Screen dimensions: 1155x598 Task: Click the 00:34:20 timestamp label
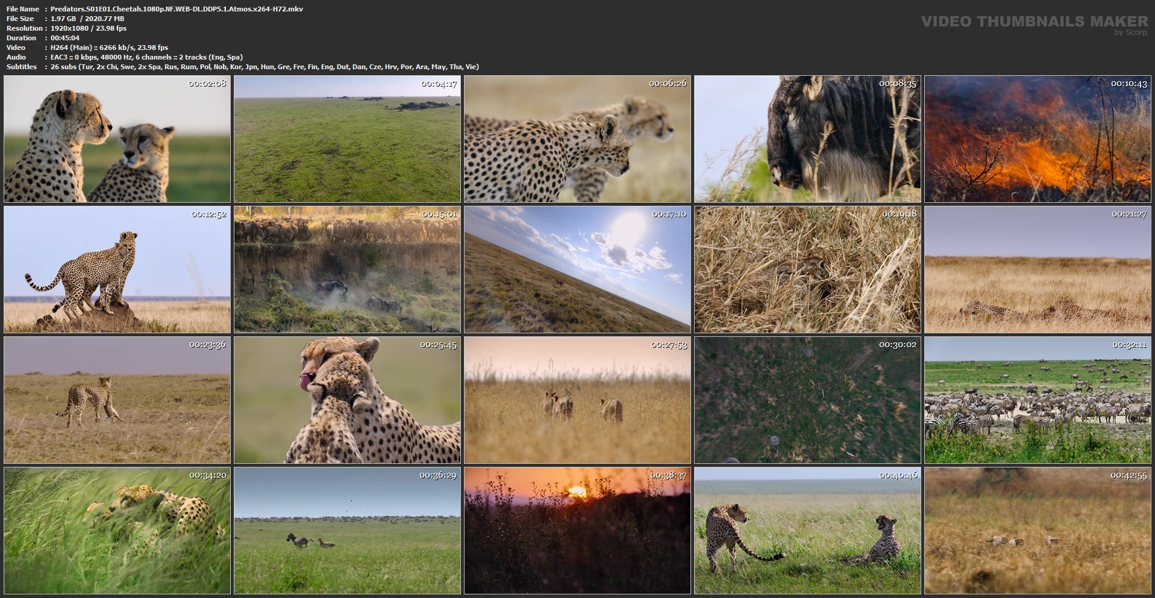click(x=208, y=475)
